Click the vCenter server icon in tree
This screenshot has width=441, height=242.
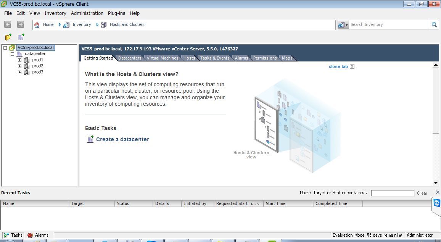12,48
